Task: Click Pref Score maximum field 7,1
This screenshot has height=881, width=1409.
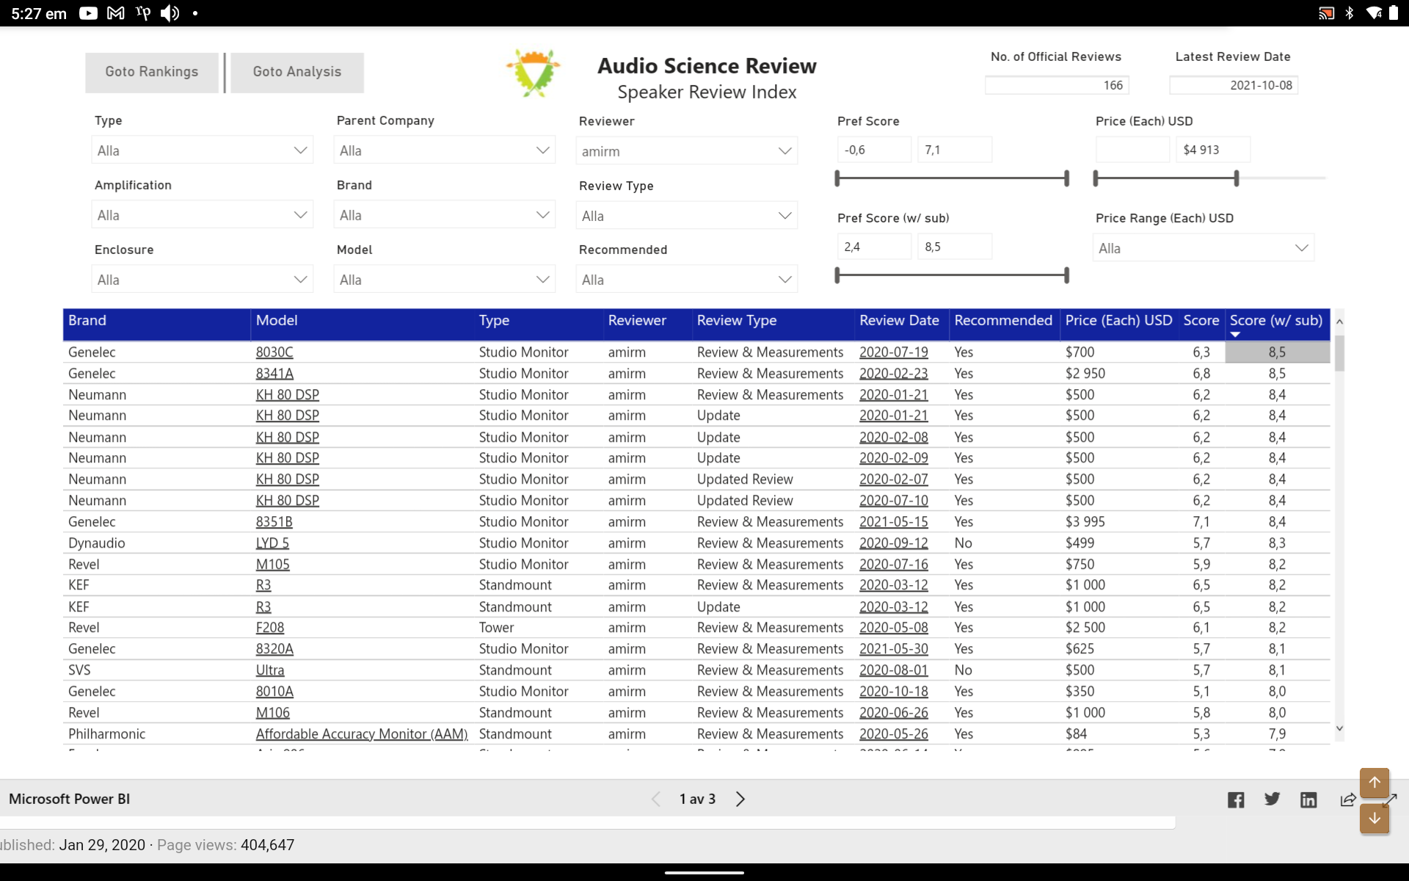Action: click(955, 150)
